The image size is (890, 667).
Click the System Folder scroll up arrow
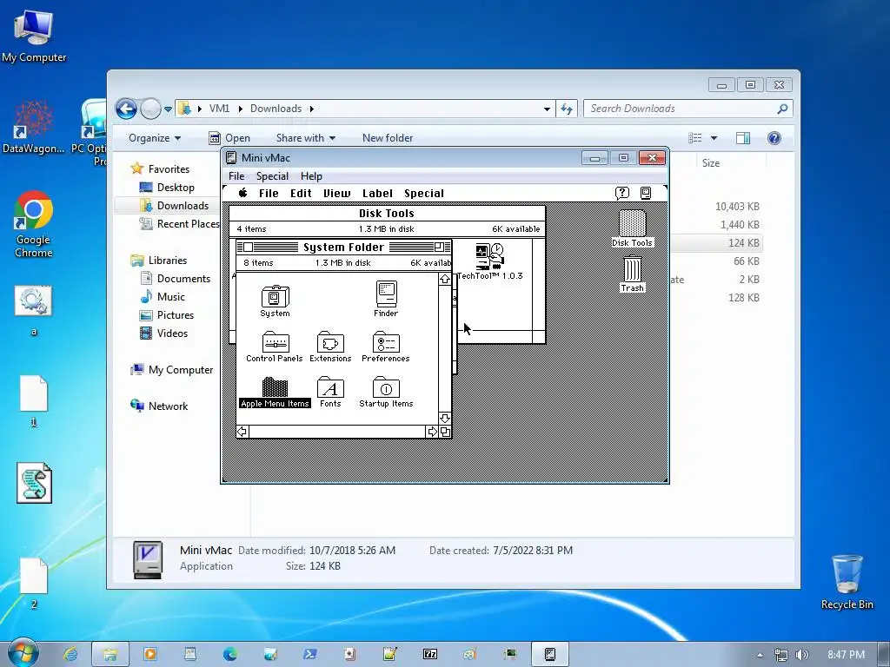coord(445,279)
